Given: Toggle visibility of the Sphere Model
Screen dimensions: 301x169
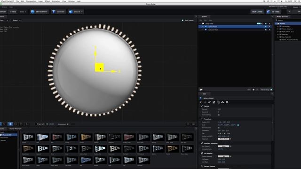Looking at the screenshot, I should (266, 27).
